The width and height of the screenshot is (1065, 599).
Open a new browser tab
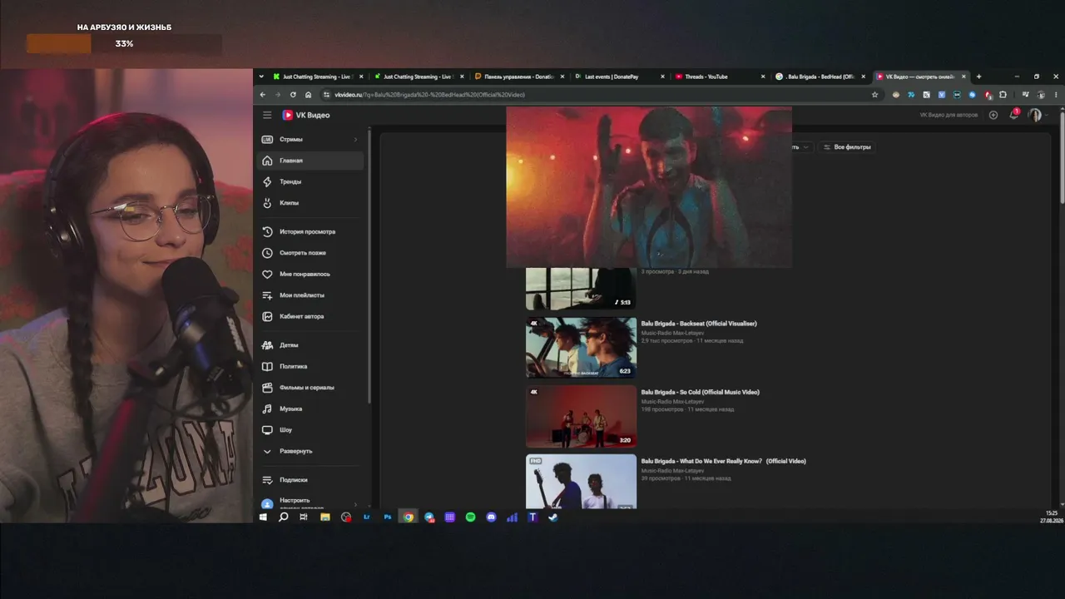pyautogui.click(x=978, y=77)
